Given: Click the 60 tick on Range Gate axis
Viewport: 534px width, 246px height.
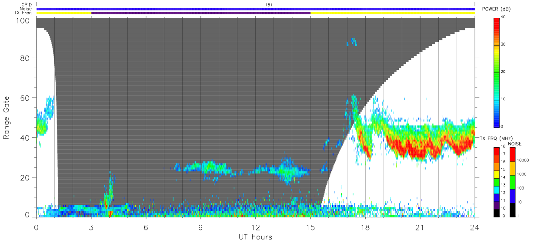Looking at the screenshot, I should point(26,98).
